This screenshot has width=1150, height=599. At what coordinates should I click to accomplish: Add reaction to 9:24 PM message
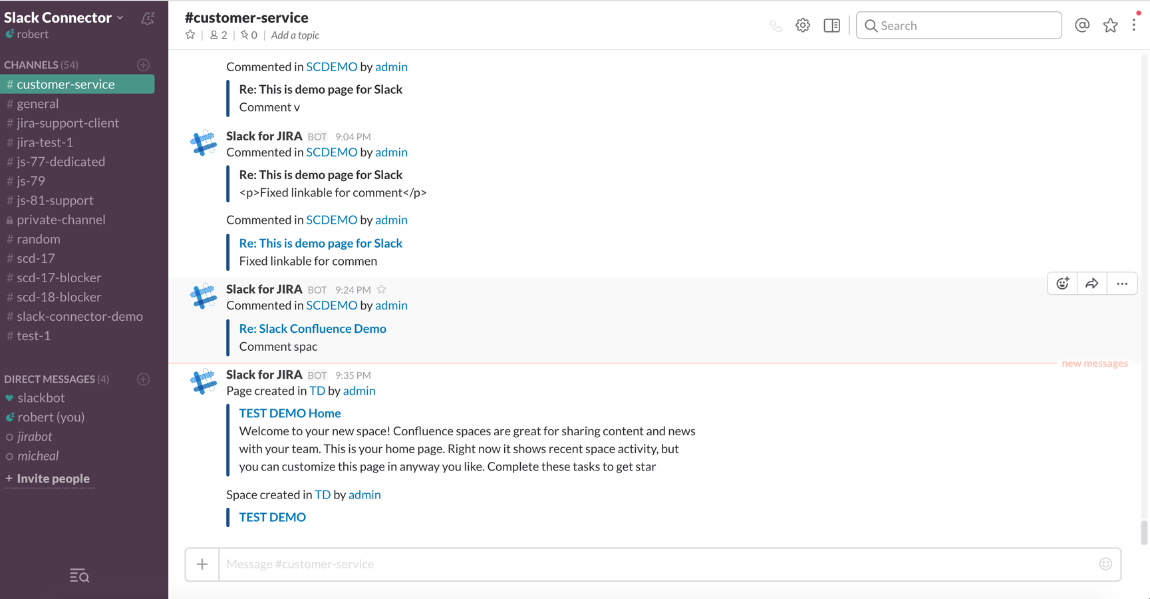(x=1062, y=284)
